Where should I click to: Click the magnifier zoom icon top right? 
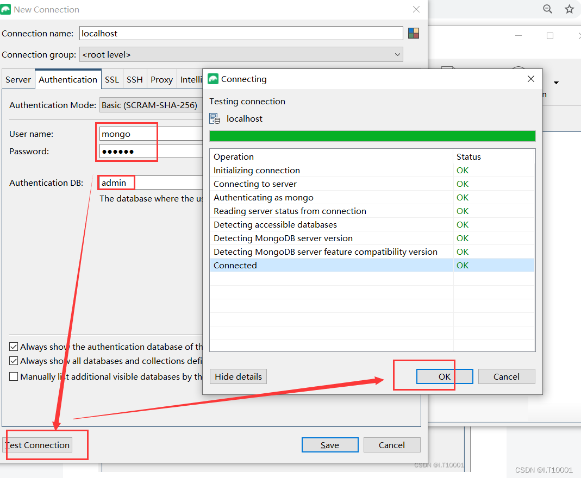click(x=547, y=9)
